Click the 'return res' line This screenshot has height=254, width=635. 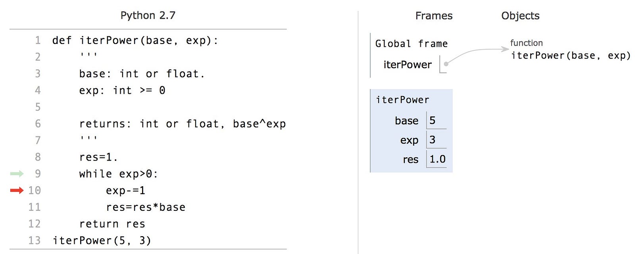(112, 224)
